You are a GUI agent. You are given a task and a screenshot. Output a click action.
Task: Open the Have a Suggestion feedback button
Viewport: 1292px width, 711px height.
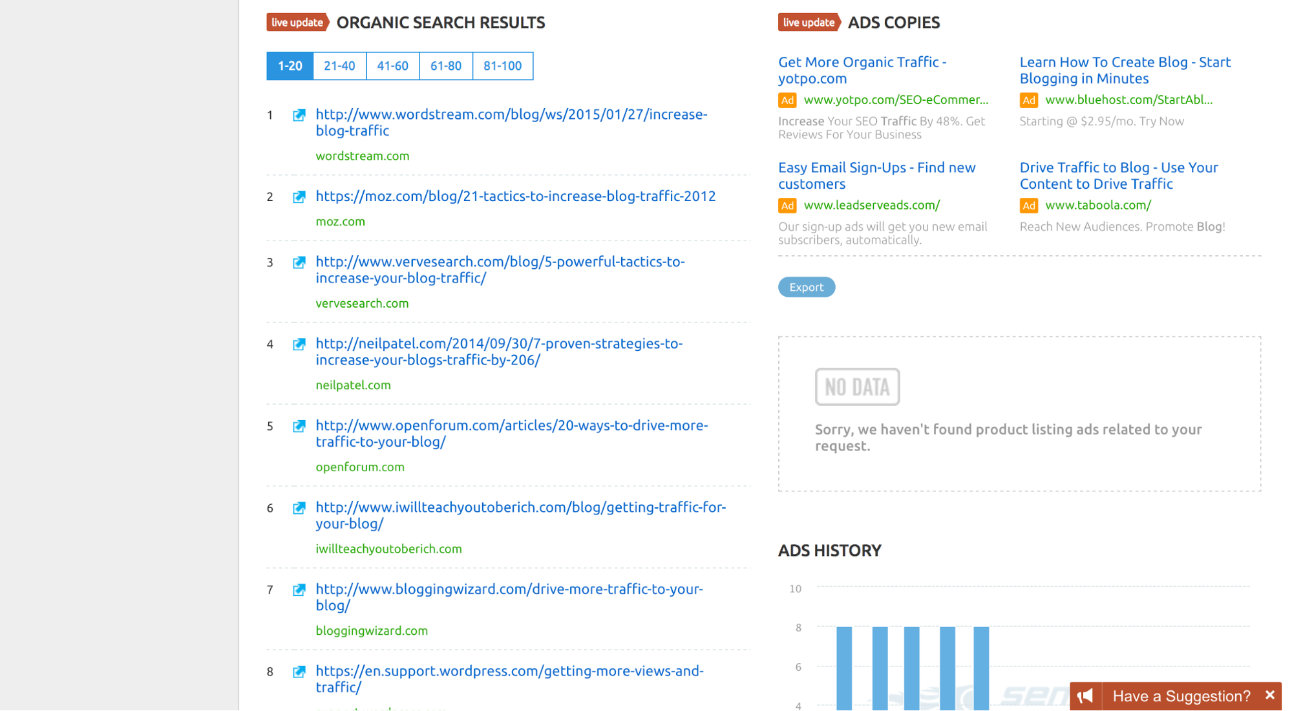(x=1181, y=696)
